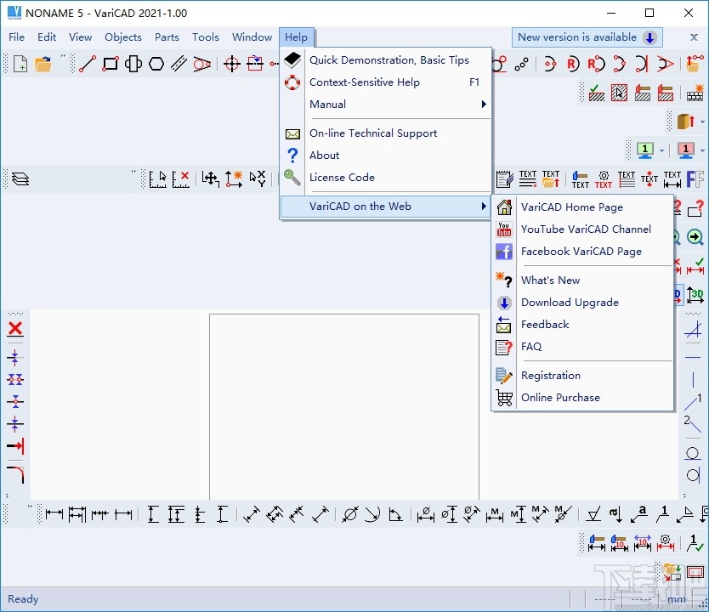The image size is (709, 612).
Task: Select the fillet corner tool
Action: click(x=16, y=474)
